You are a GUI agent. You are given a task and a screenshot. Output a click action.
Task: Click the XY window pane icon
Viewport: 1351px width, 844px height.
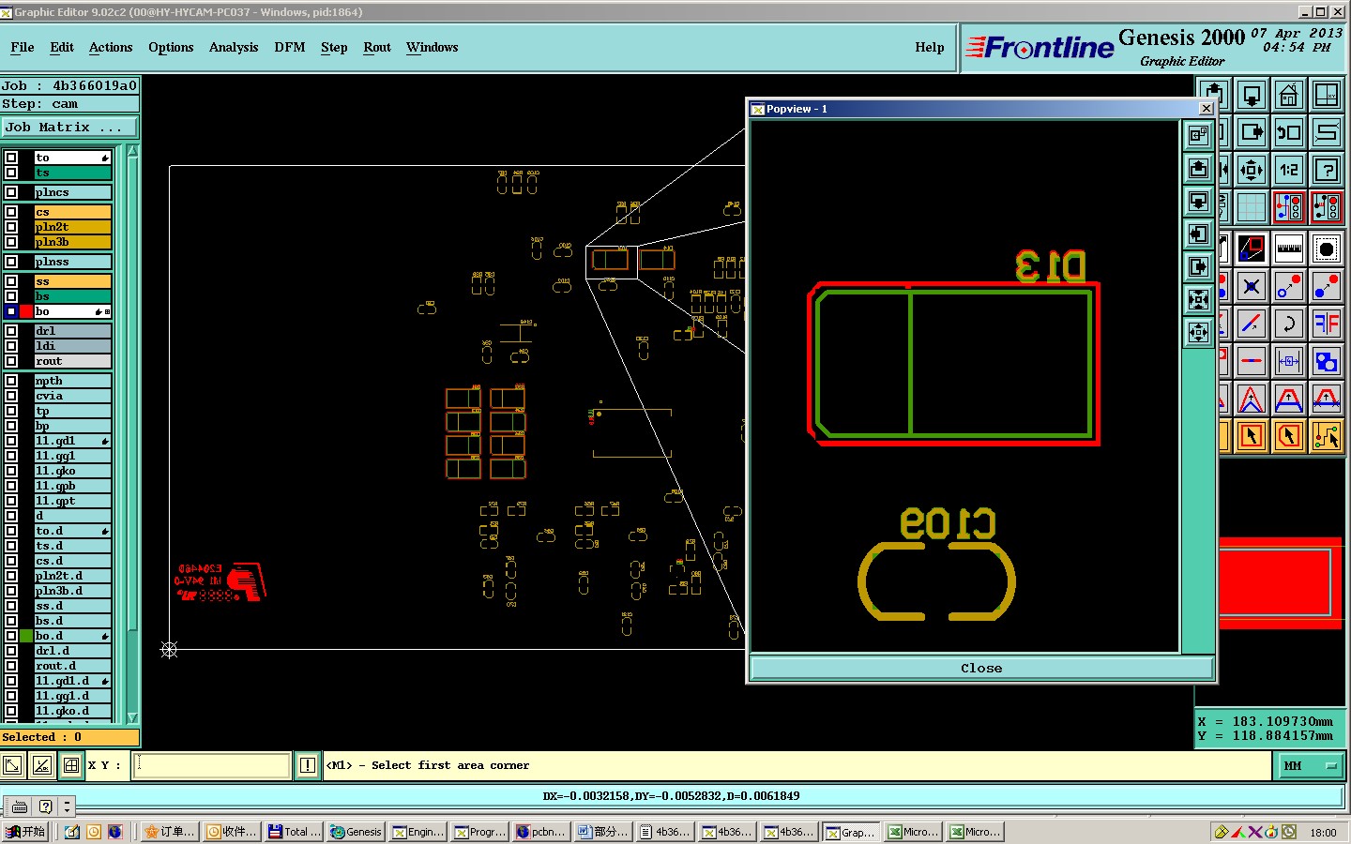(x=1327, y=95)
